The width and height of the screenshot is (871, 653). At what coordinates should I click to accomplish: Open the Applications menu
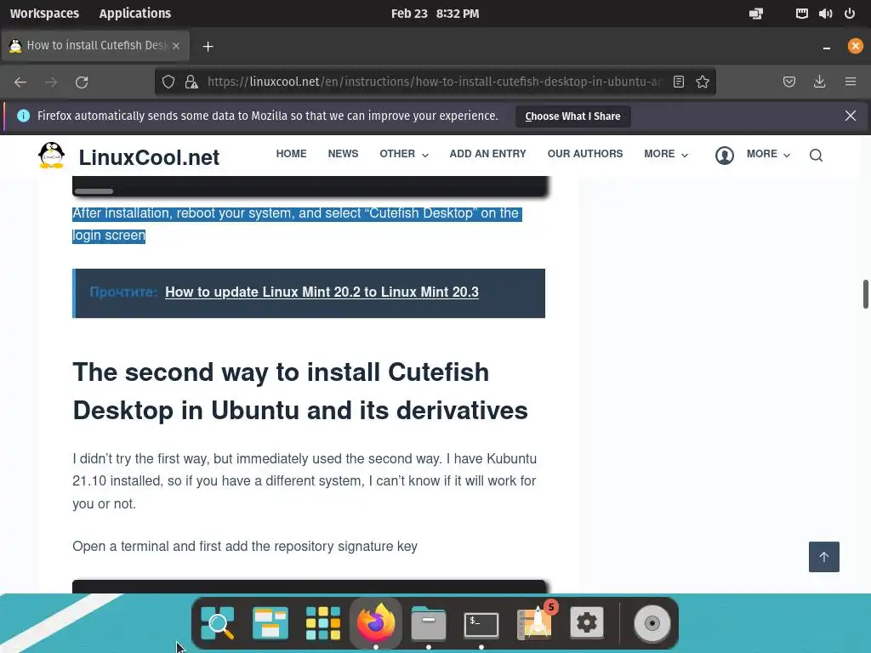click(x=135, y=14)
